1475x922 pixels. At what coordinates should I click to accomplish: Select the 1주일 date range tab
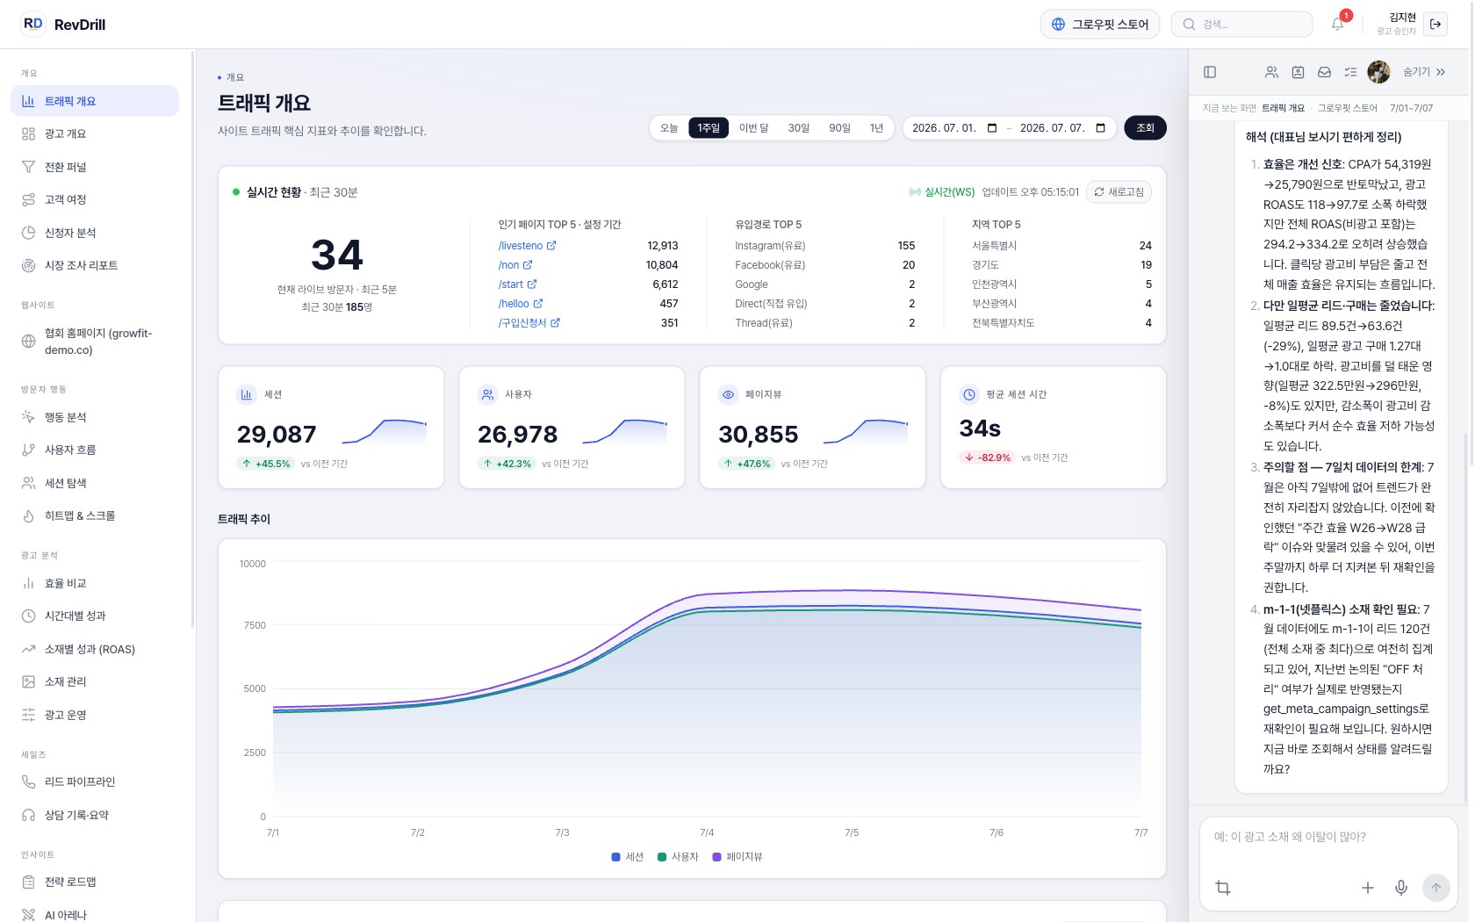pyautogui.click(x=709, y=128)
